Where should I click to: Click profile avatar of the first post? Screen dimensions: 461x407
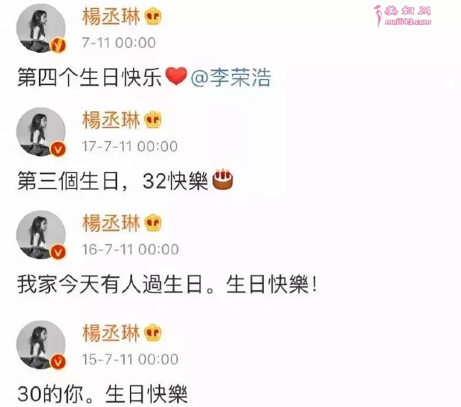41,28
